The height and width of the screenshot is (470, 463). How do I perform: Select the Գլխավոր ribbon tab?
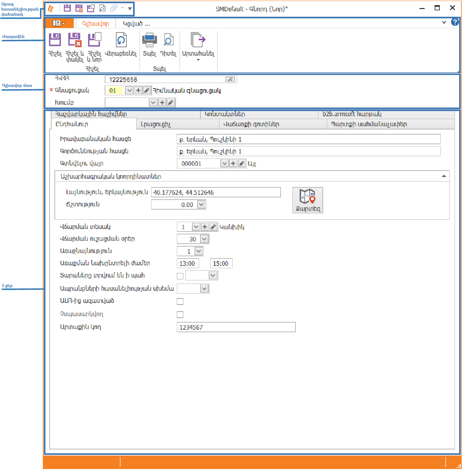pyautogui.click(x=96, y=23)
